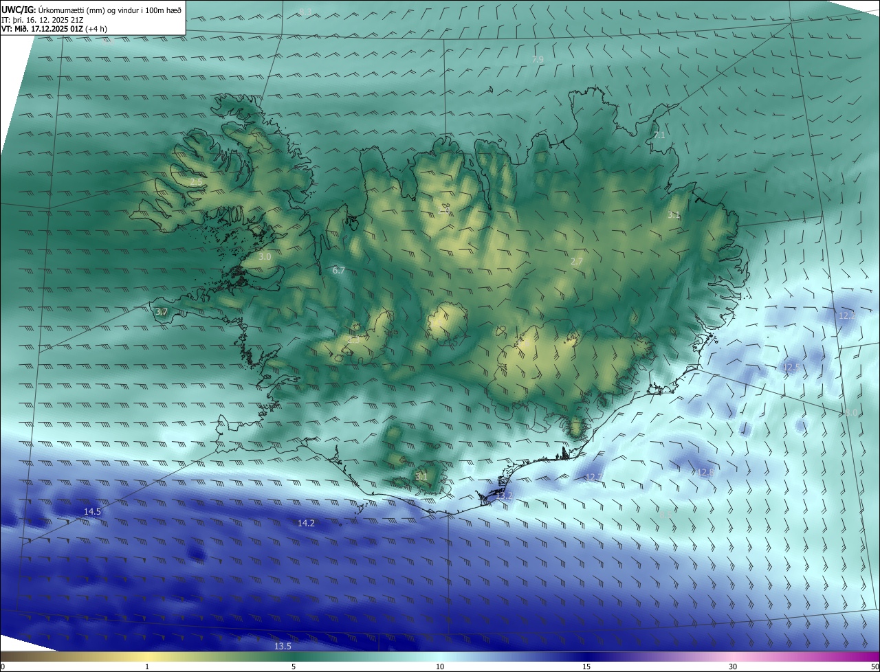Click the 3.0 value label on the map

click(x=265, y=256)
